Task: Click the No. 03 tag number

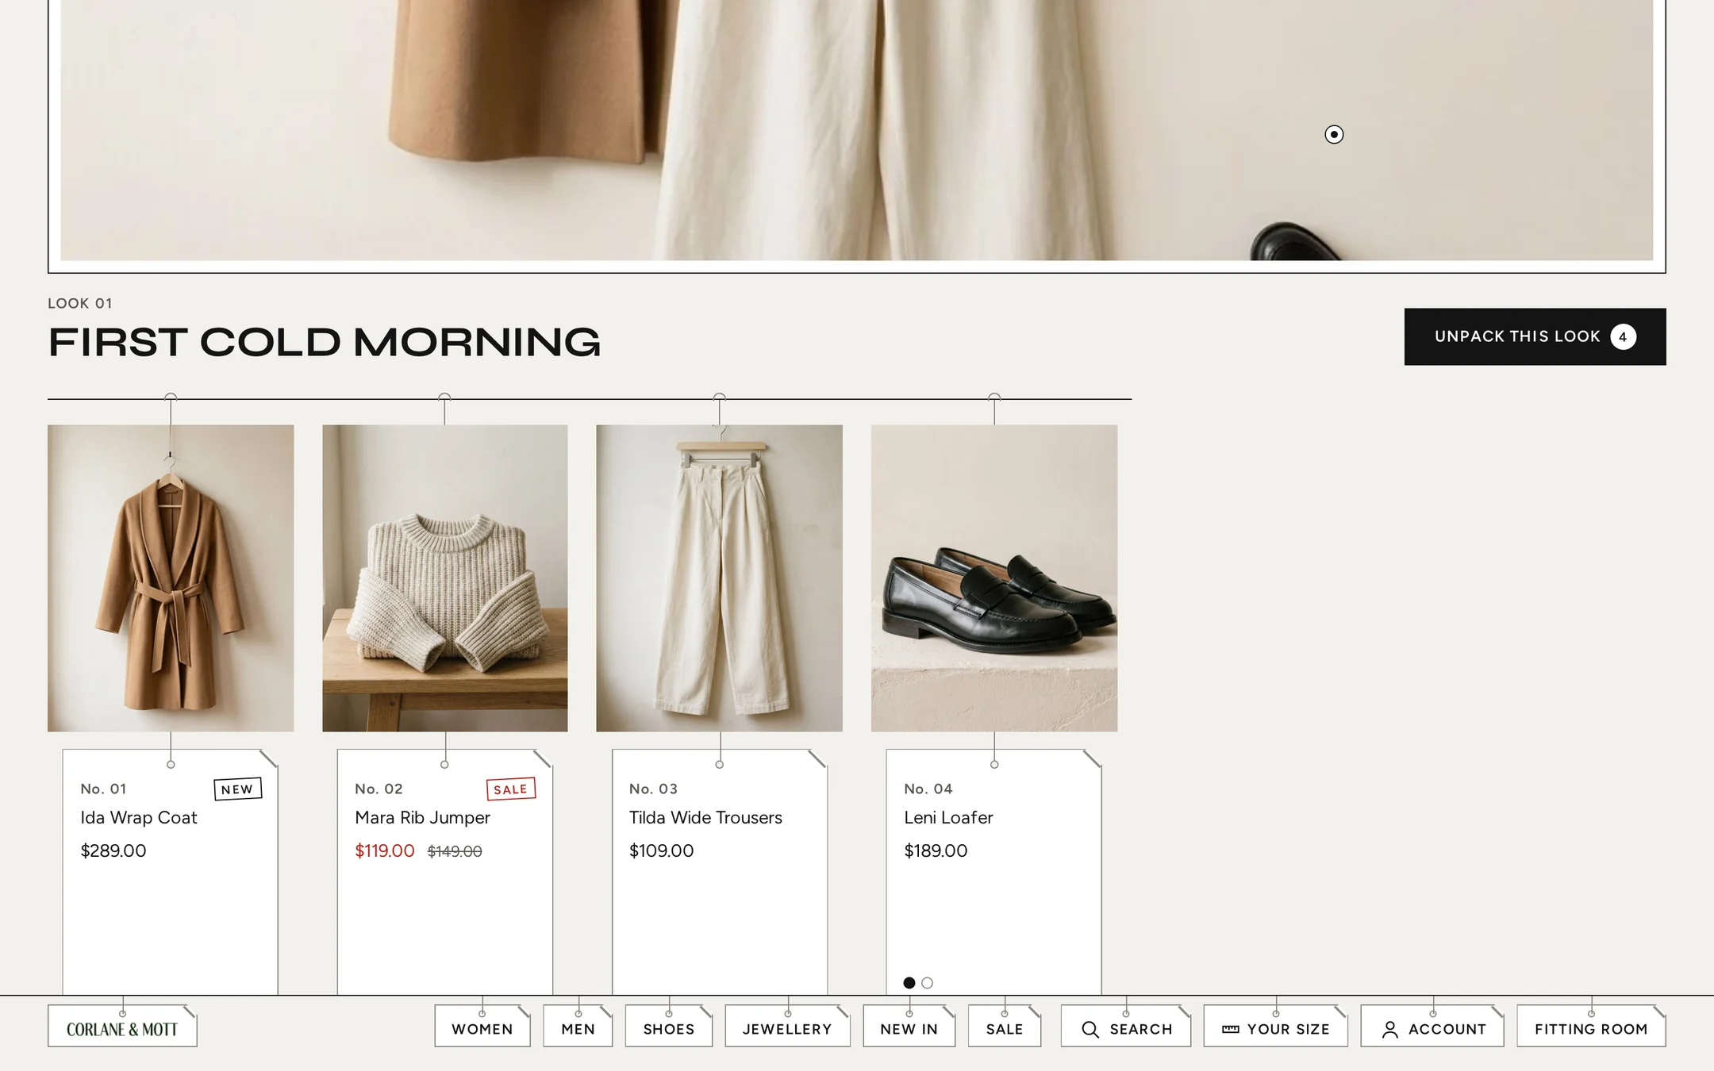Action: tap(653, 789)
